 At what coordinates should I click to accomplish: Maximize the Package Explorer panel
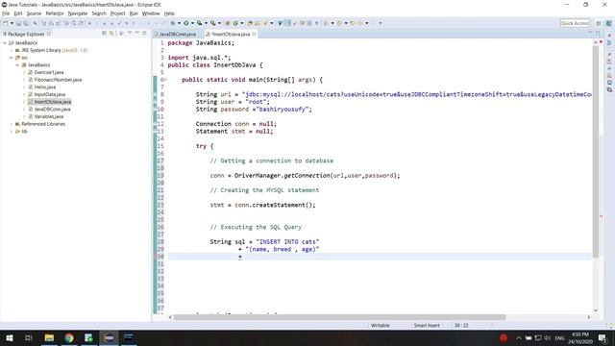coord(144,34)
